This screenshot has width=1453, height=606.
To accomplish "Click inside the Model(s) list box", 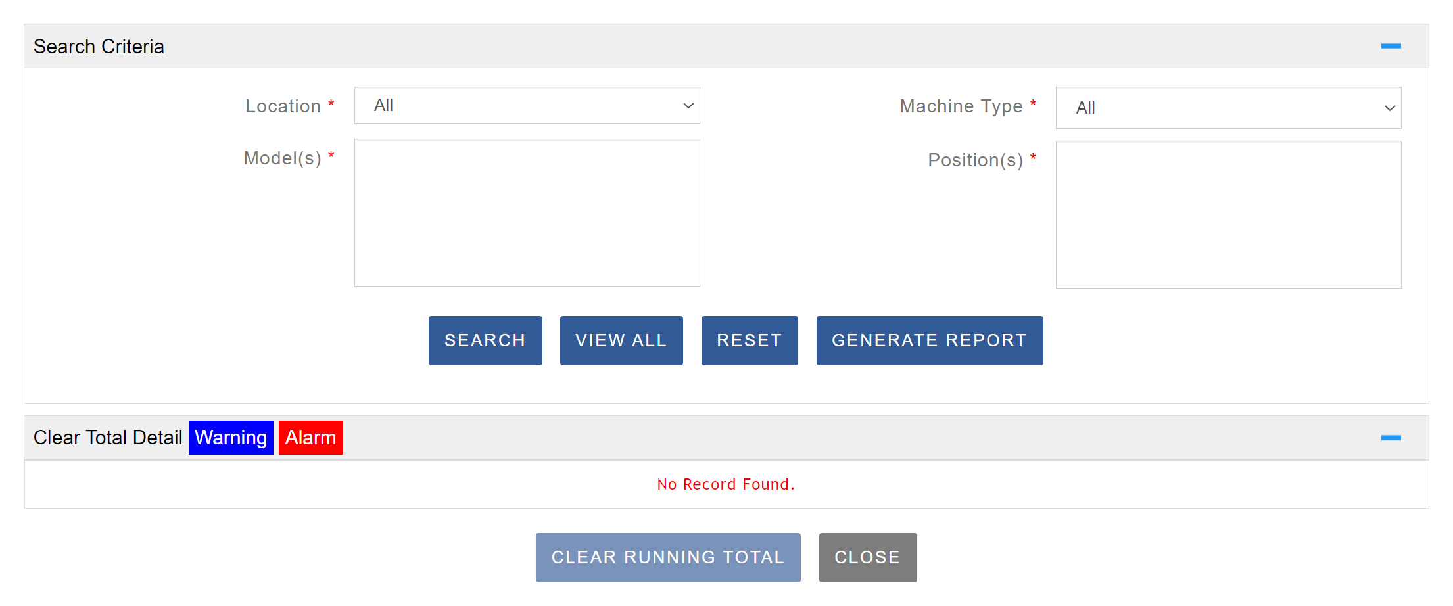I will 527,212.
